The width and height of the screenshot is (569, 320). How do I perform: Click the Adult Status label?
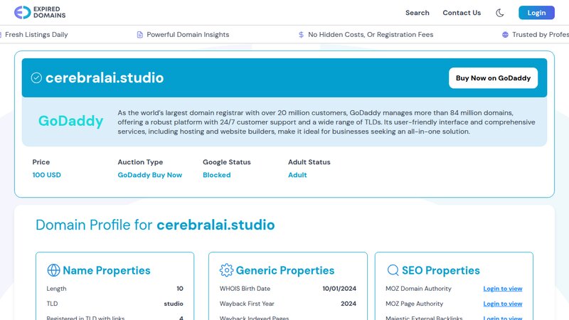[309, 162]
